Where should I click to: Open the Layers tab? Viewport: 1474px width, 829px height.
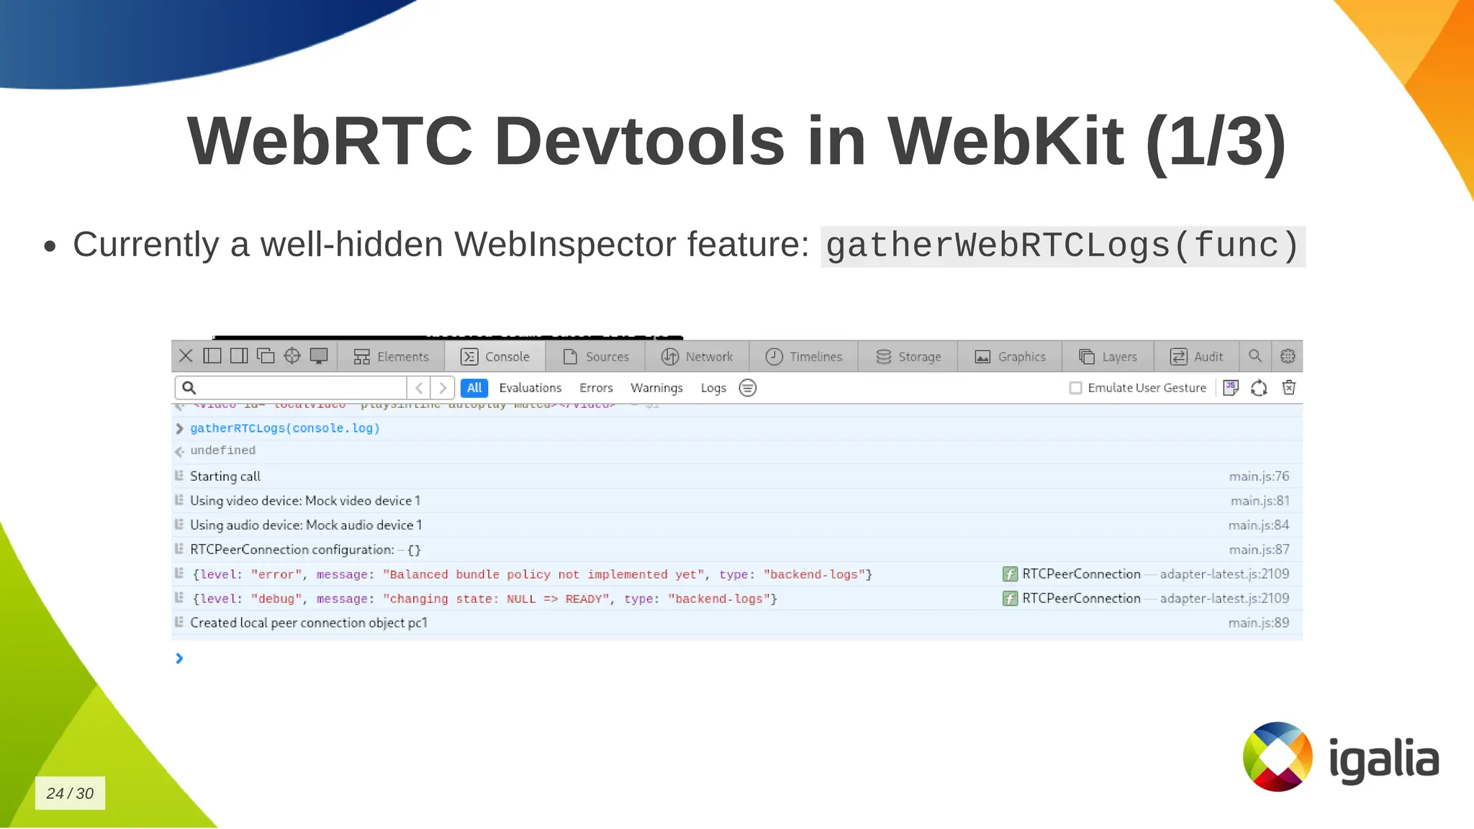(x=1108, y=356)
